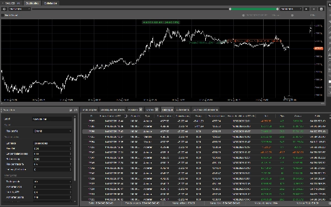Screen dimensions: 331x207
Task: Click the Balance step 1000 field
Action: tap(52, 159)
